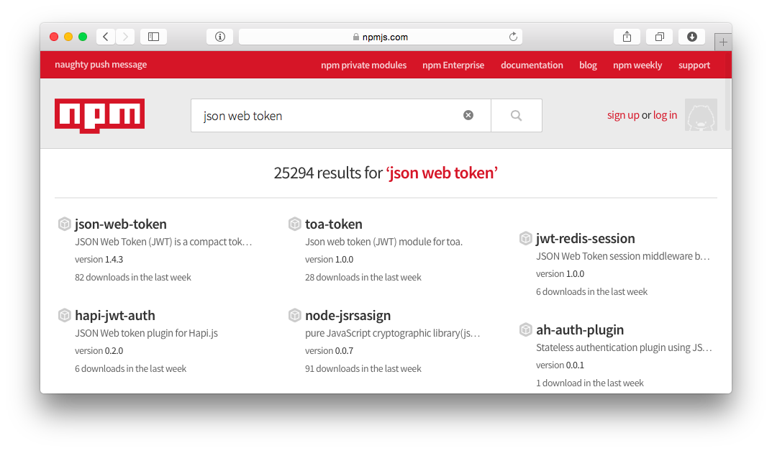Screen dimensions: 772x451
Task: Select the lock icon in address bar
Action: 356,37
